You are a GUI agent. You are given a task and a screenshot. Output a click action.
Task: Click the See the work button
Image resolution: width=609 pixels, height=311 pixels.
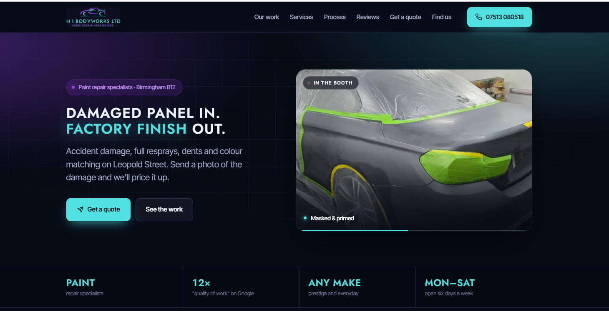click(x=164, y=209)
